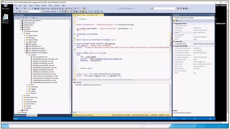This screenshot has width=230, height=129.
Task: Open the Help menu
Action: point(63,6)
